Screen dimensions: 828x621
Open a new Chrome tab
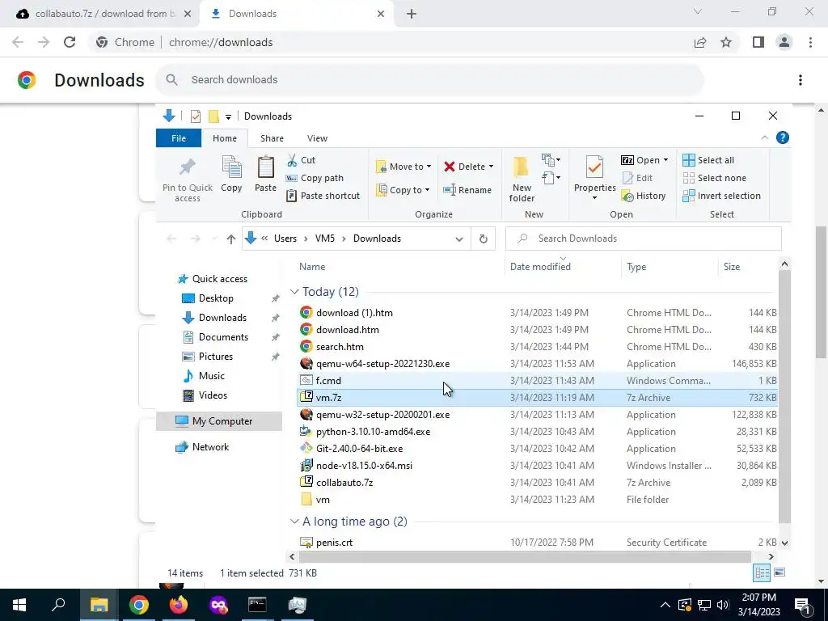pyautogui.click(x=412, y=15)
